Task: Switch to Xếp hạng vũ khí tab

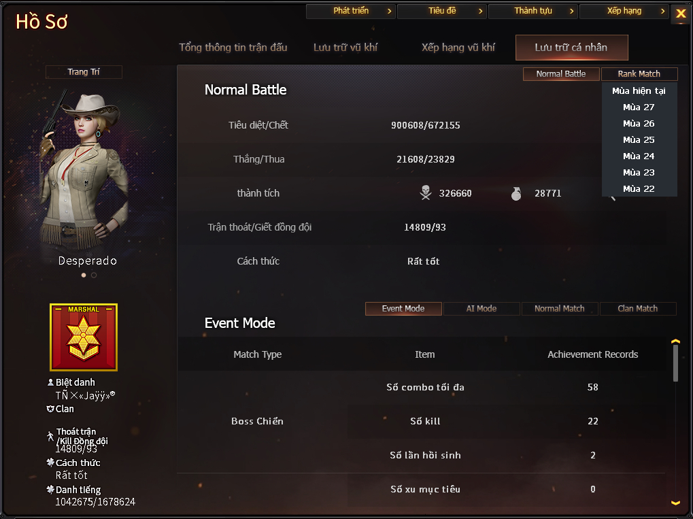Action: coord(458,48)
